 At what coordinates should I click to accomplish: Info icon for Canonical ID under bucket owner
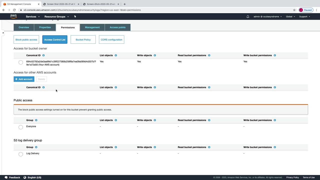pyautogui.click(x=43, y=55)
